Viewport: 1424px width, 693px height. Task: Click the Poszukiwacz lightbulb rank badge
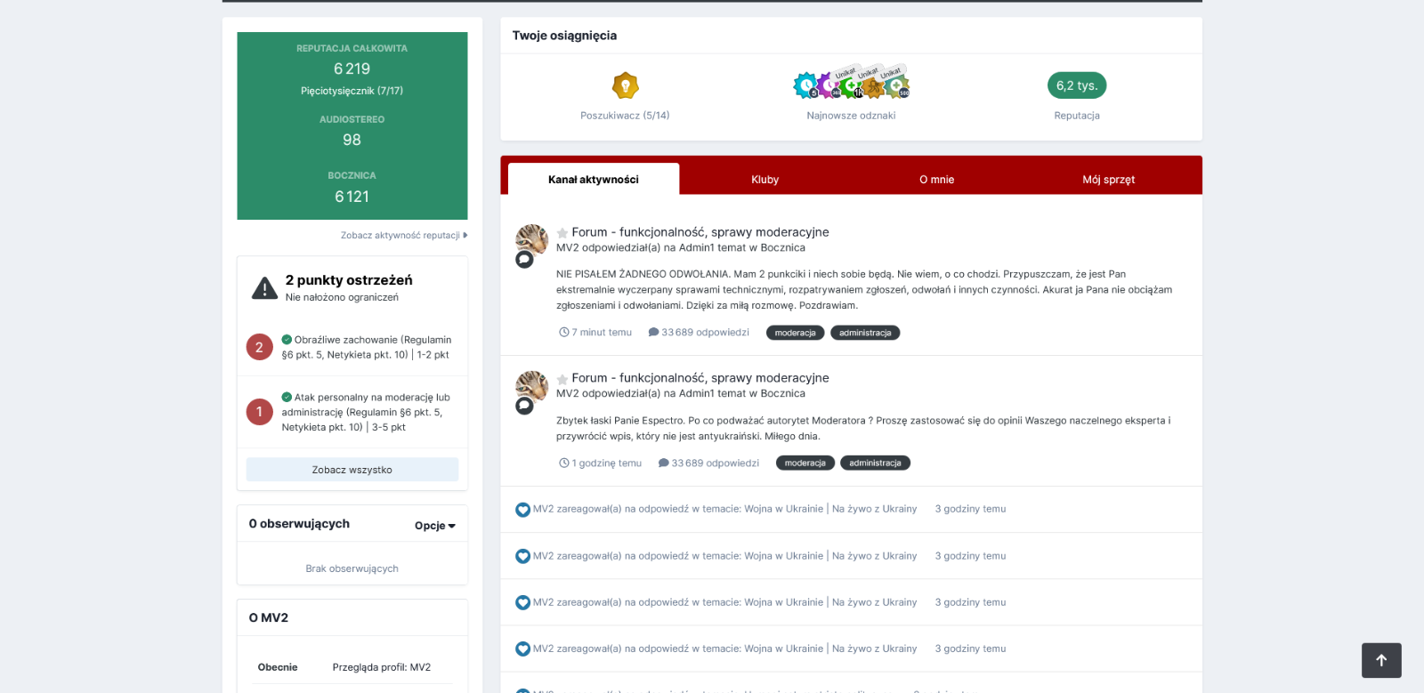tap(626, 85)
